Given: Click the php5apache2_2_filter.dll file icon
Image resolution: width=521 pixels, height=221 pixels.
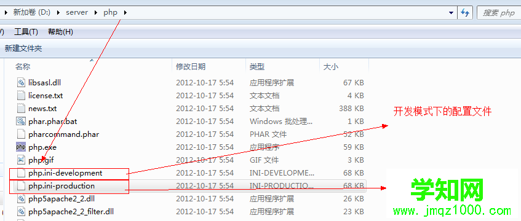Looking at the screenshot, I should (21, 211).
